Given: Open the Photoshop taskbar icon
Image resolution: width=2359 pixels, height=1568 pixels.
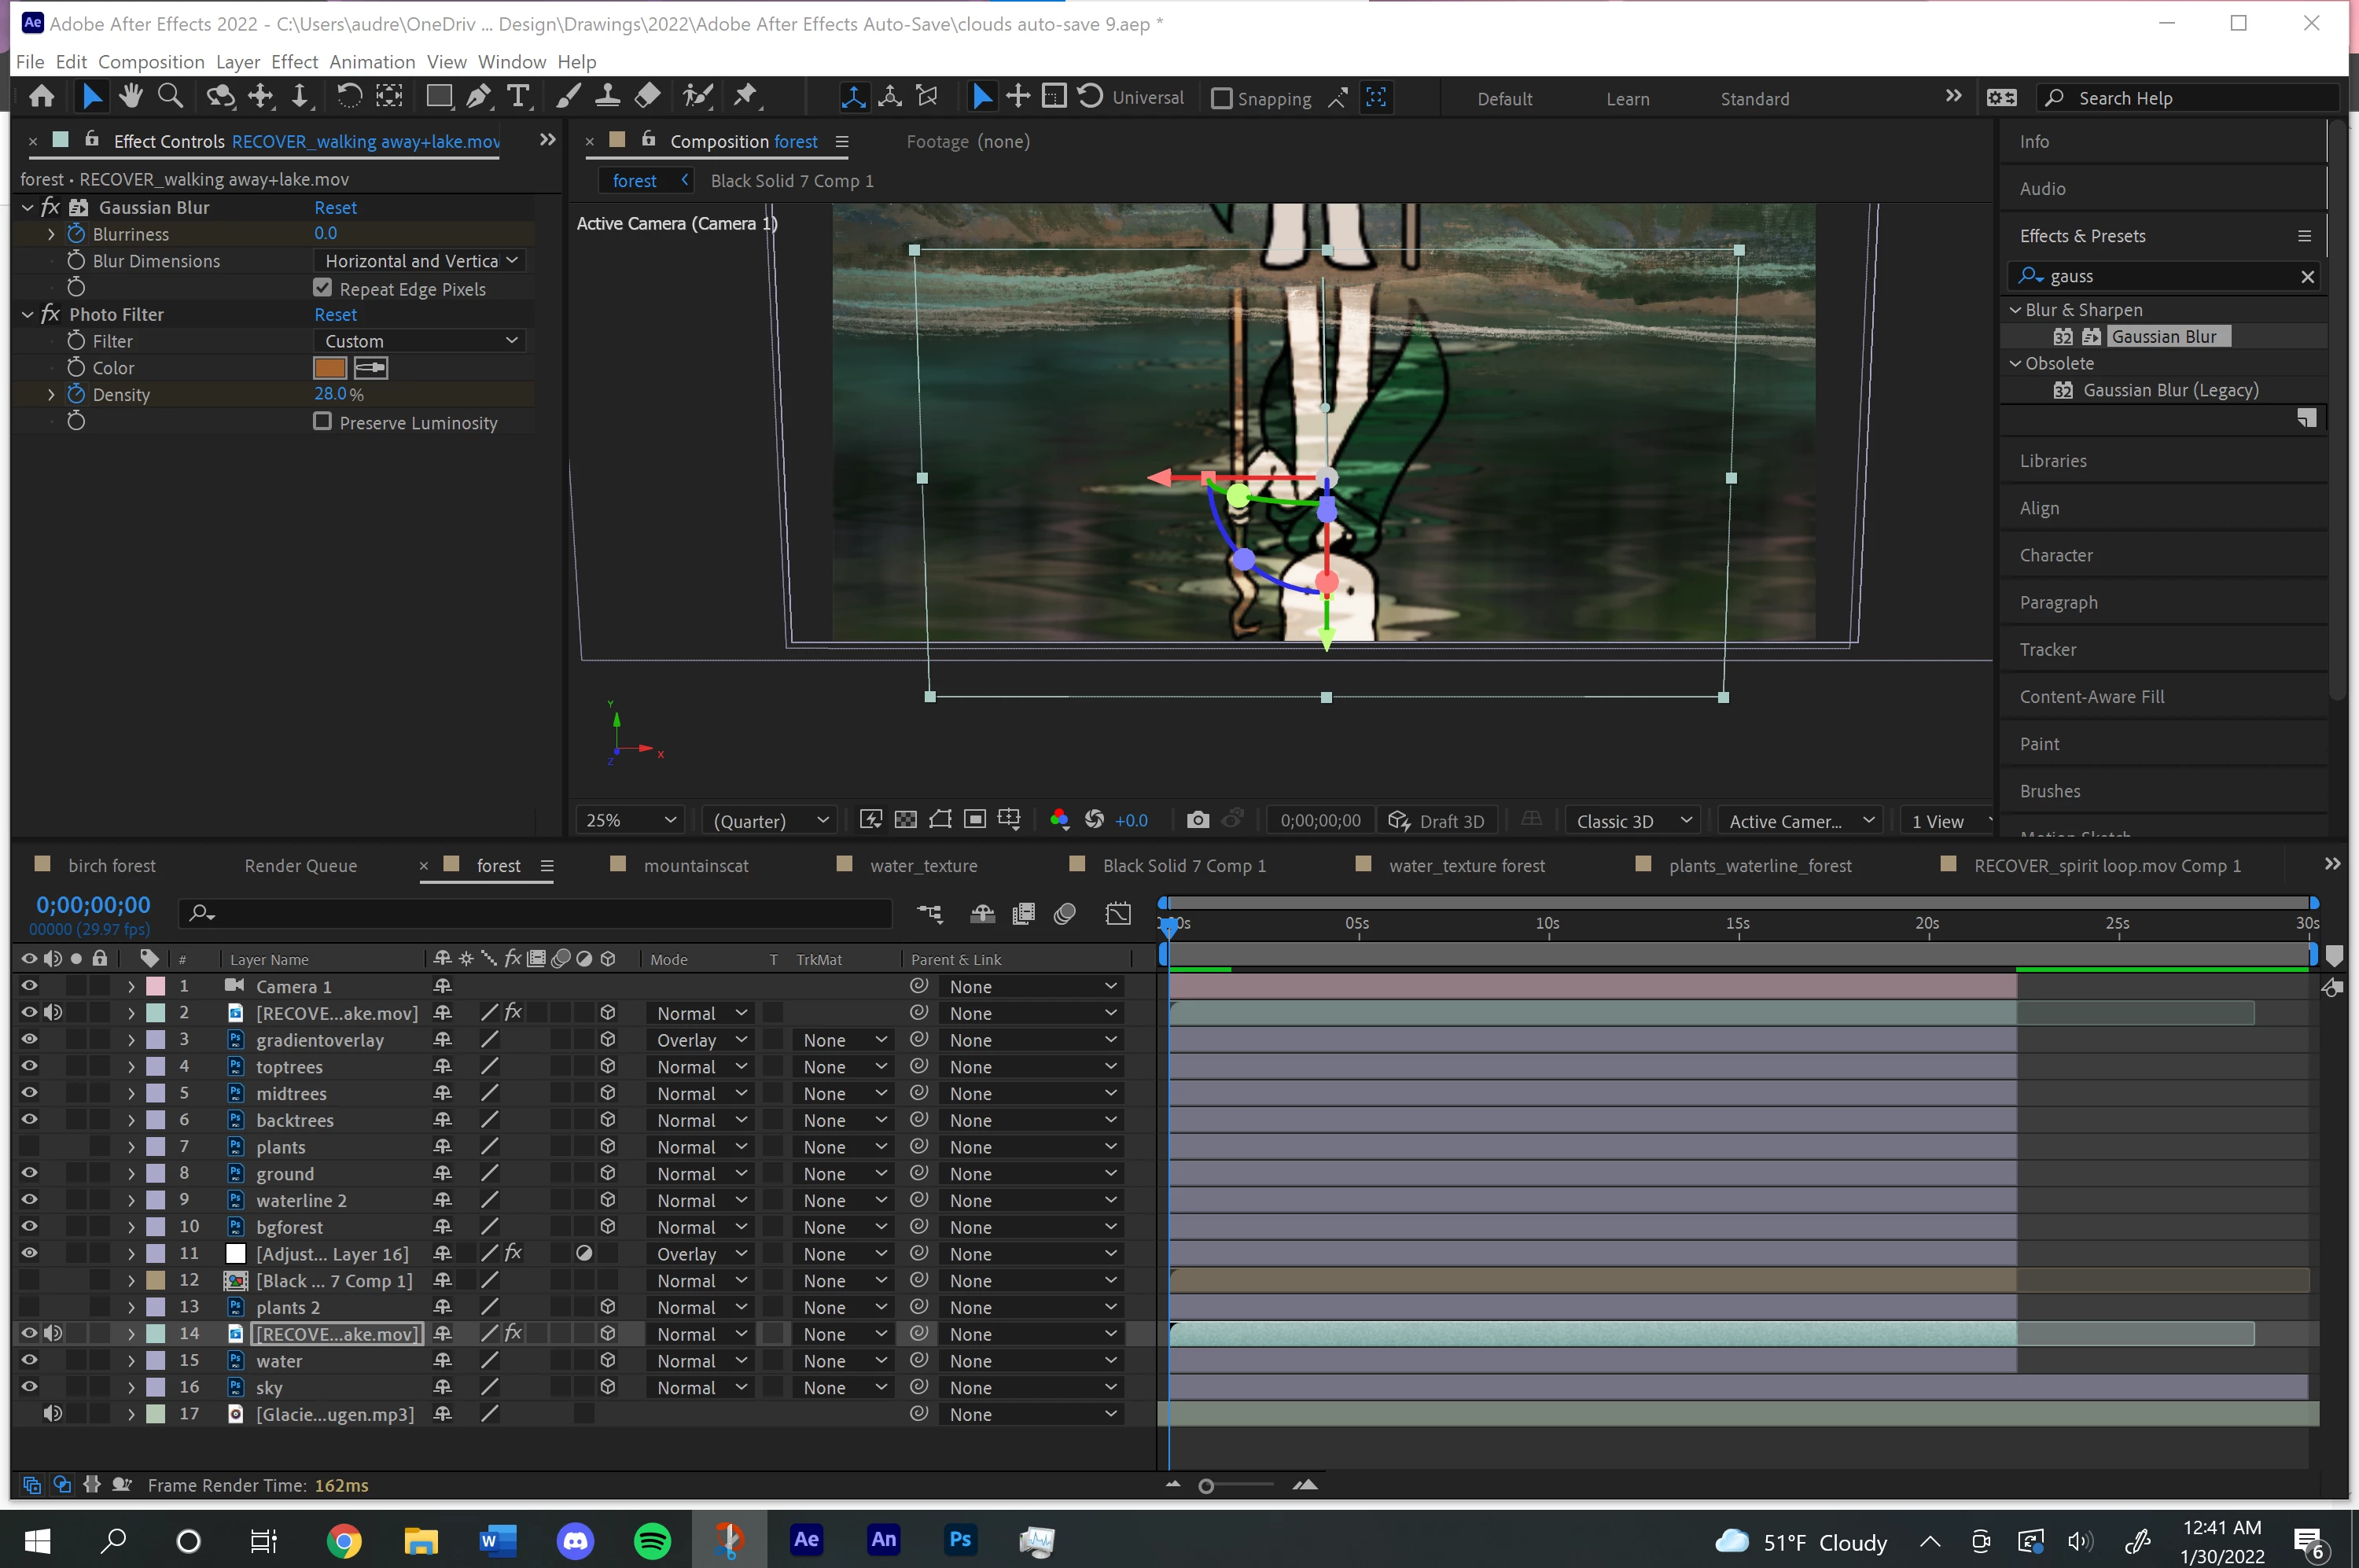Looking at the screenshot, I should (959, 1540).
